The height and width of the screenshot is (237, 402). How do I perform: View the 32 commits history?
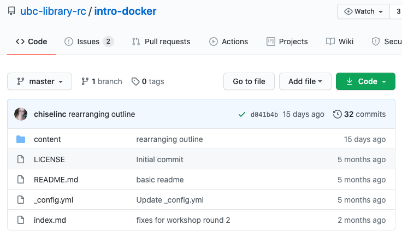click(359, 114)
